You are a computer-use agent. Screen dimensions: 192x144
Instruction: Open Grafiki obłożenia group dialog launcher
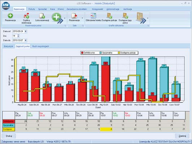[x=148, y=26]
